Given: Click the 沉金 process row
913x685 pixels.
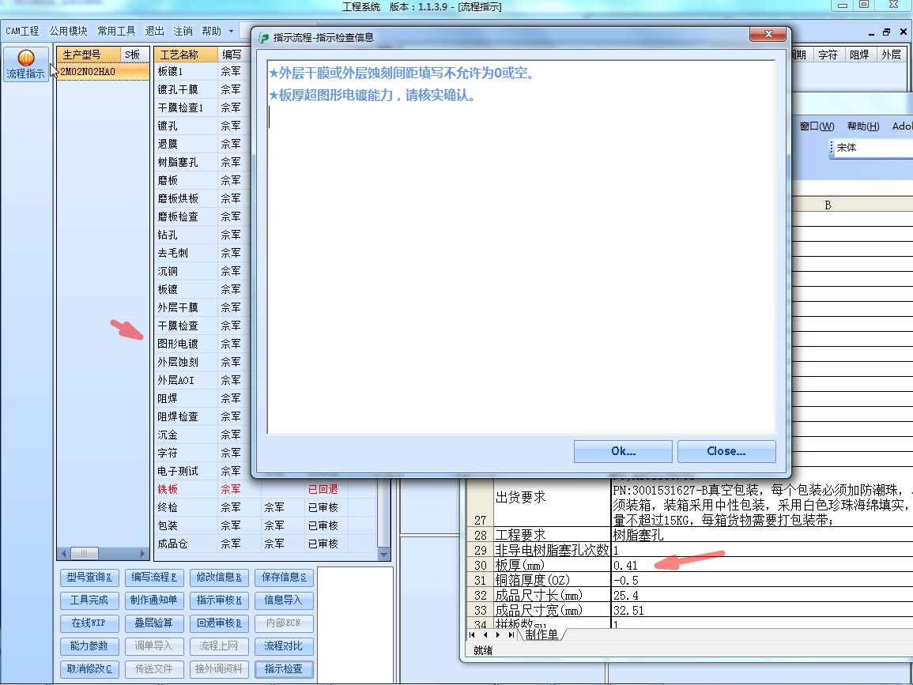Looking at the screenshot, I should click(x=202, y=435).
